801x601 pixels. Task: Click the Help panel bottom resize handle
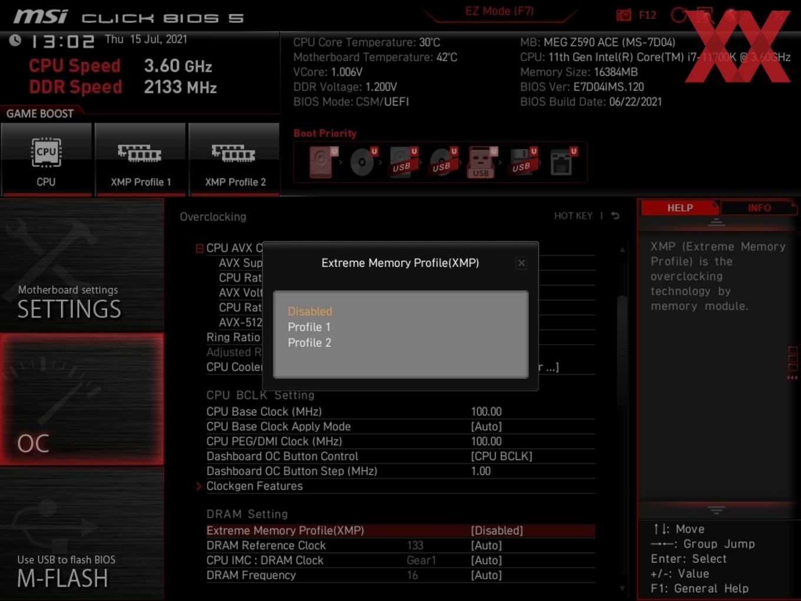tap(716, 510)
